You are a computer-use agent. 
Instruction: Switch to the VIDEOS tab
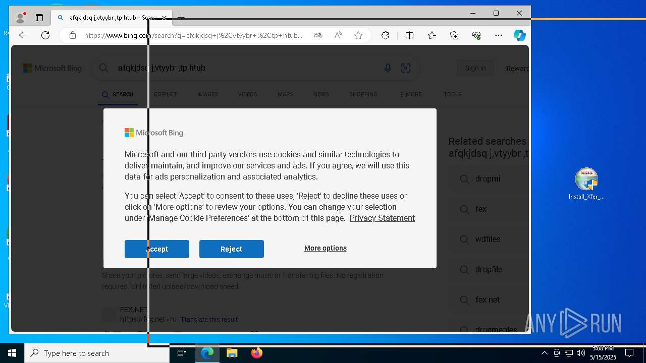pyautogui.click(x=248, y=94)
